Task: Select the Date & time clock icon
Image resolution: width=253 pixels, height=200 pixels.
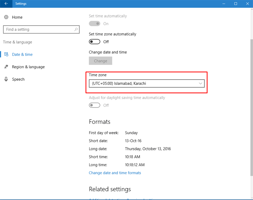Action: (x=7, y=54)
